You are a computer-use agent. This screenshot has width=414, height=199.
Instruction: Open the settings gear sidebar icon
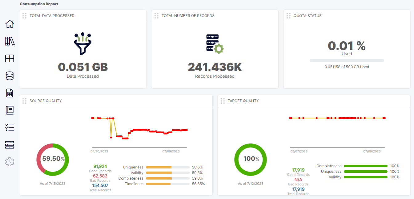coord(10,162)
